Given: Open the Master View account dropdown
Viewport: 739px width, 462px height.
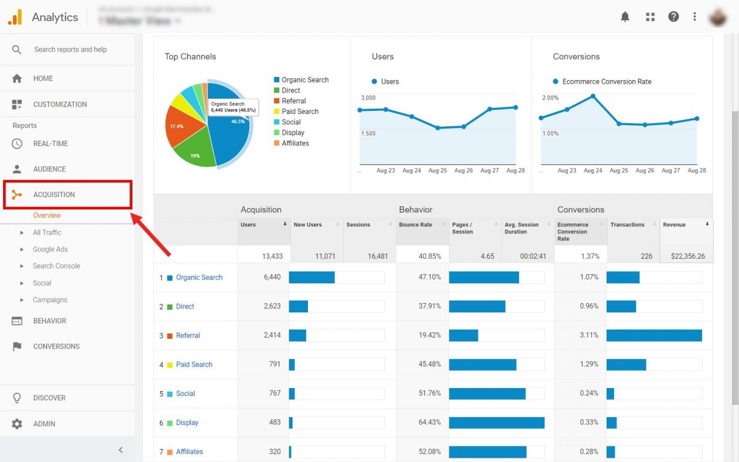Looking at the screenshot, I should pos(140,21).
